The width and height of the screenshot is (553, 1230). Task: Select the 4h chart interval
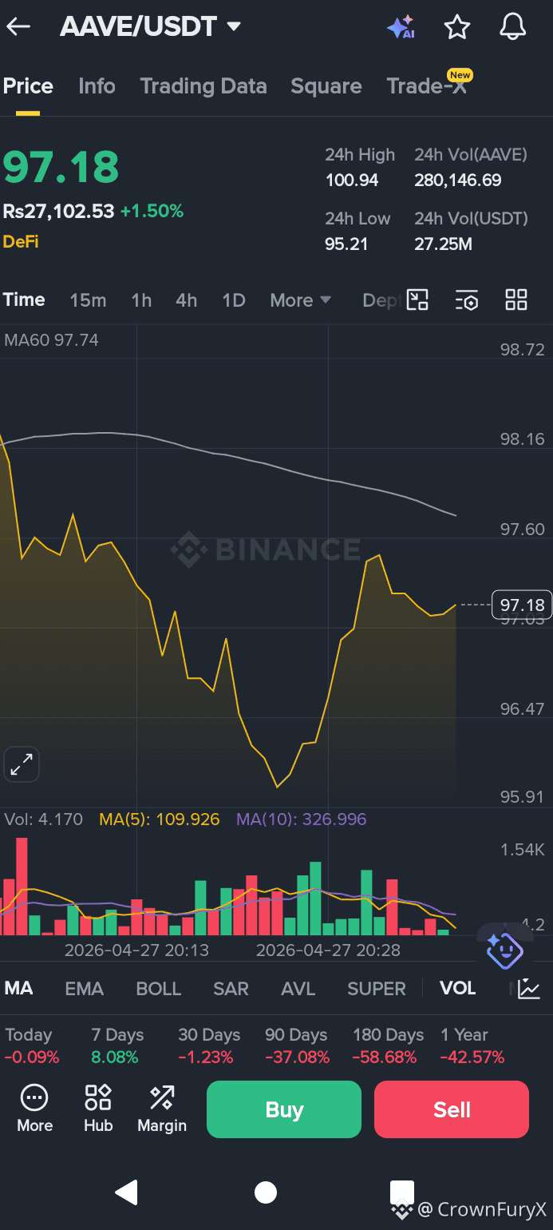[186, 300]
